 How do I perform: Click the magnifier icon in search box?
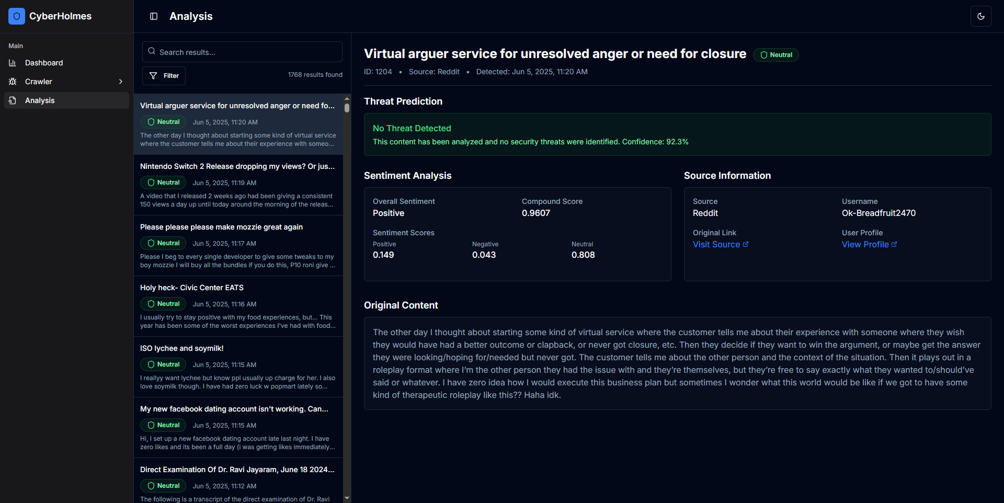pyautogui.click(x=152, y=51)
